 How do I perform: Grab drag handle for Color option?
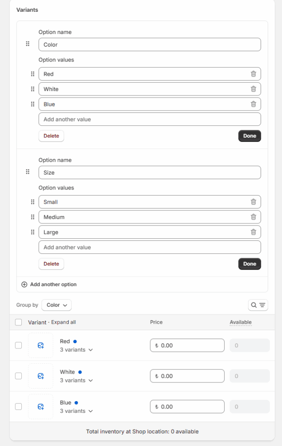(x=27, y=44)
